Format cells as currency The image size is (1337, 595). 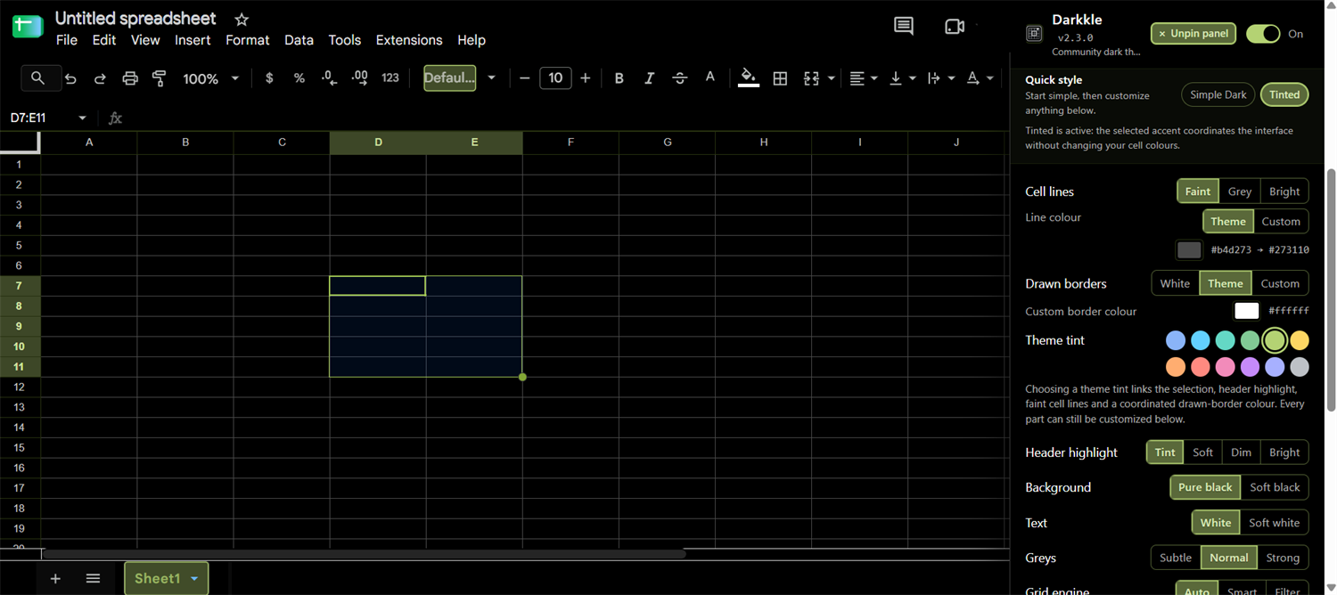(x=269, y=78)
